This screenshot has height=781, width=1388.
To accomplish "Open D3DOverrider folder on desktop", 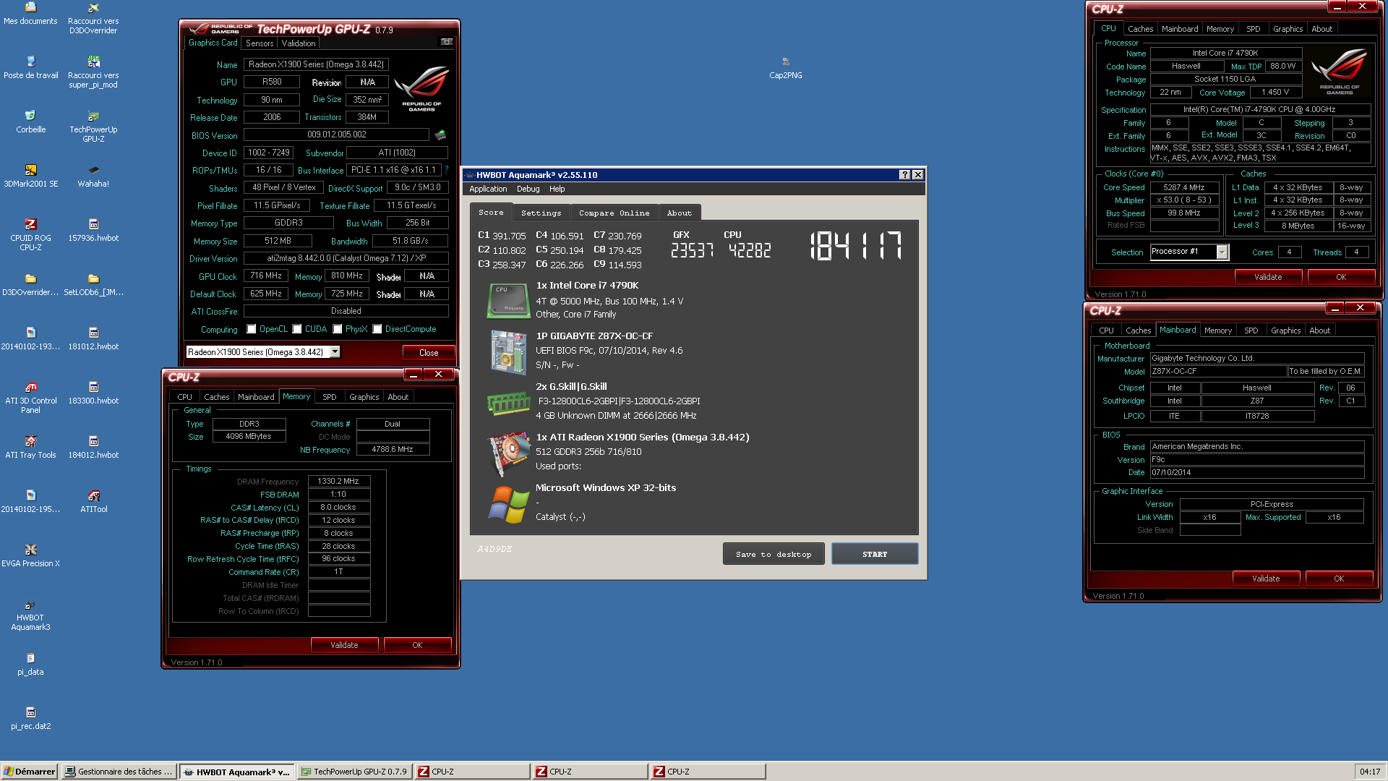I will pyautogui.click(x=30, y=285).
